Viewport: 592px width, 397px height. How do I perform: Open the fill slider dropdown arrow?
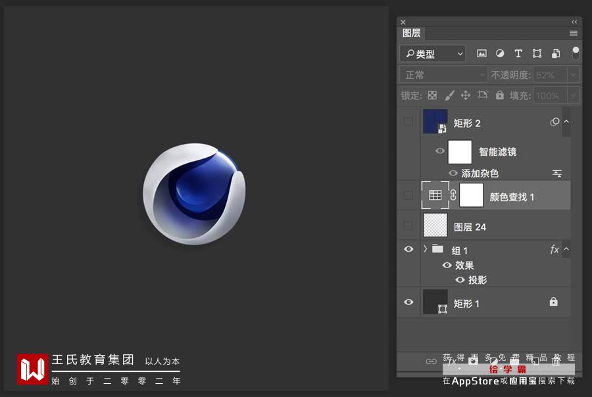573,95
